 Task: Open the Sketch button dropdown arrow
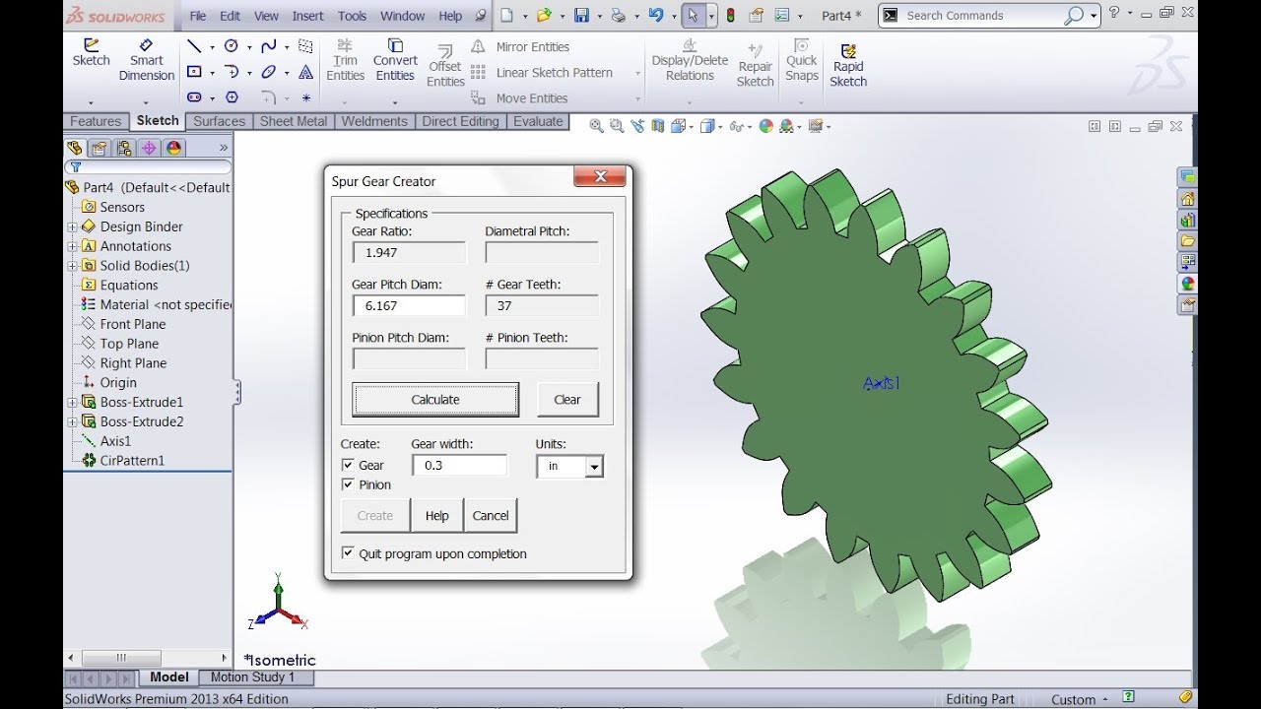[91, 102]
